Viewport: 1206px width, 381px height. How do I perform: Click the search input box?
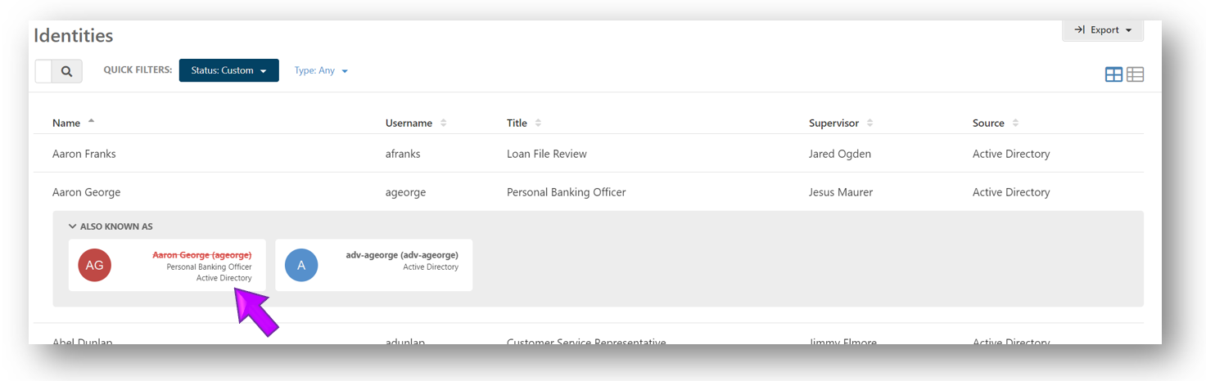pyautogui.click(x=43, y=71)
